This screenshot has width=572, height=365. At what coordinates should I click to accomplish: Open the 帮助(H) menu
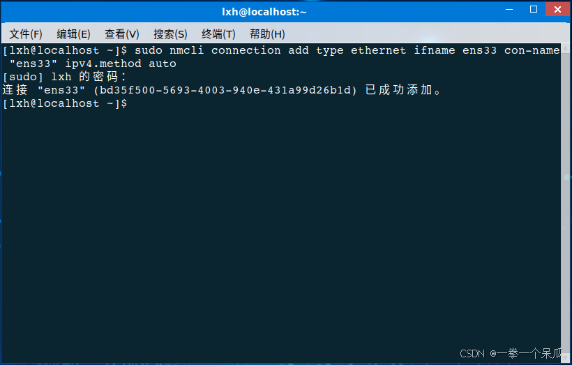point(267,34)
